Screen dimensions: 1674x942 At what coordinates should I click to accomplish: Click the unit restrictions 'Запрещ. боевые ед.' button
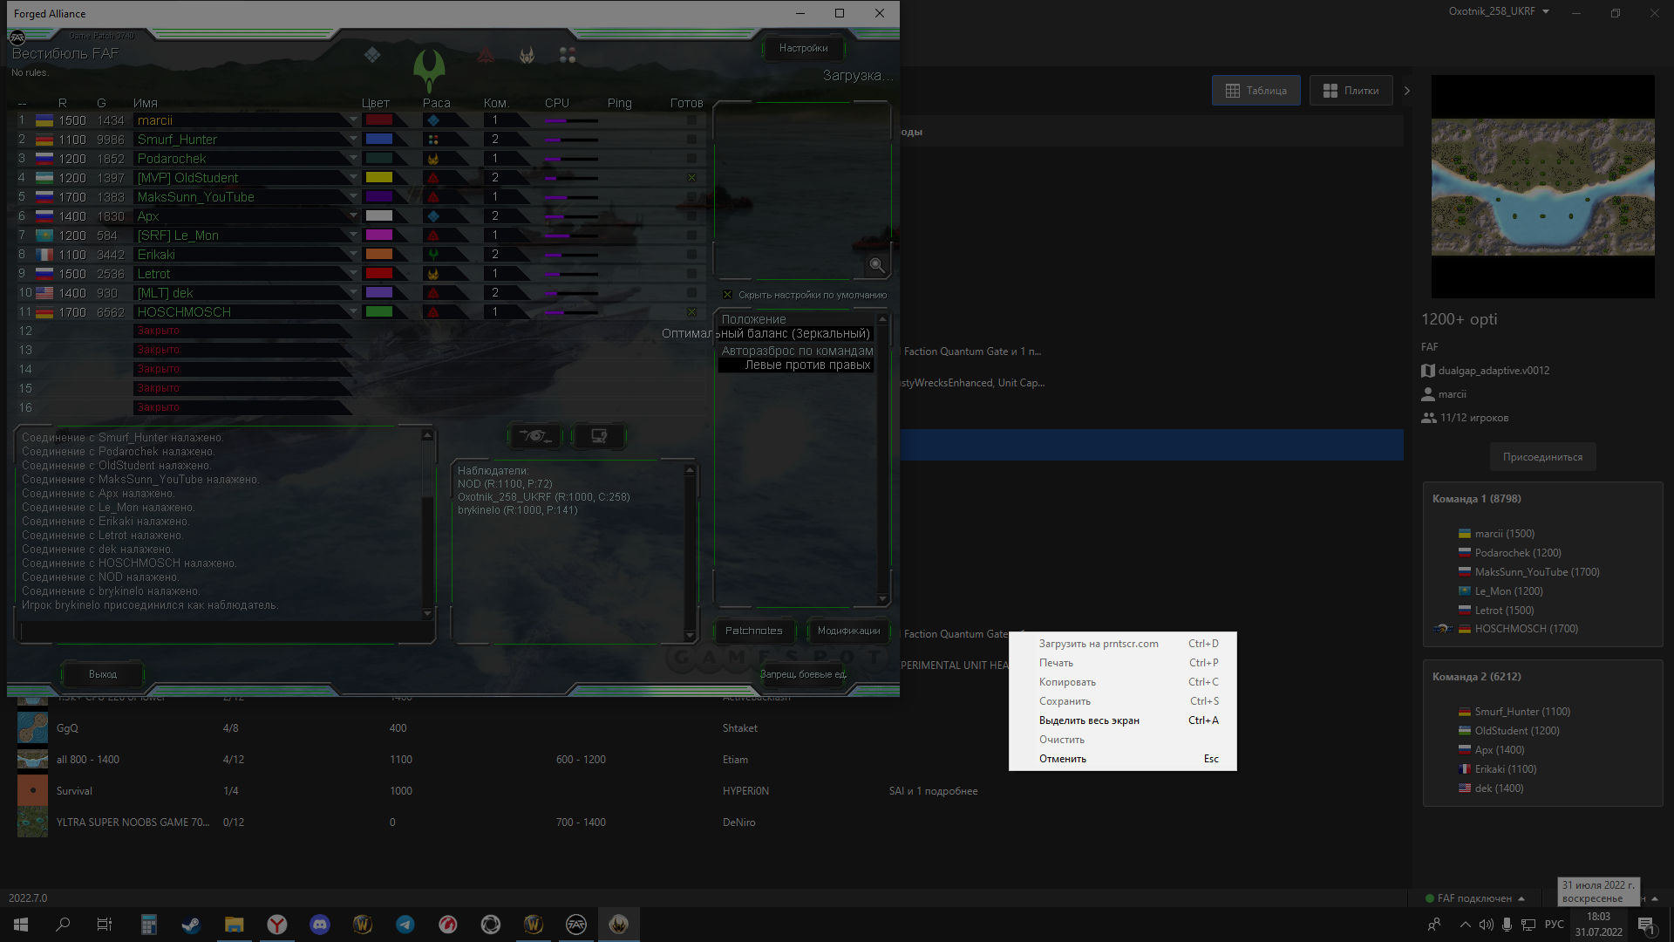803,674
